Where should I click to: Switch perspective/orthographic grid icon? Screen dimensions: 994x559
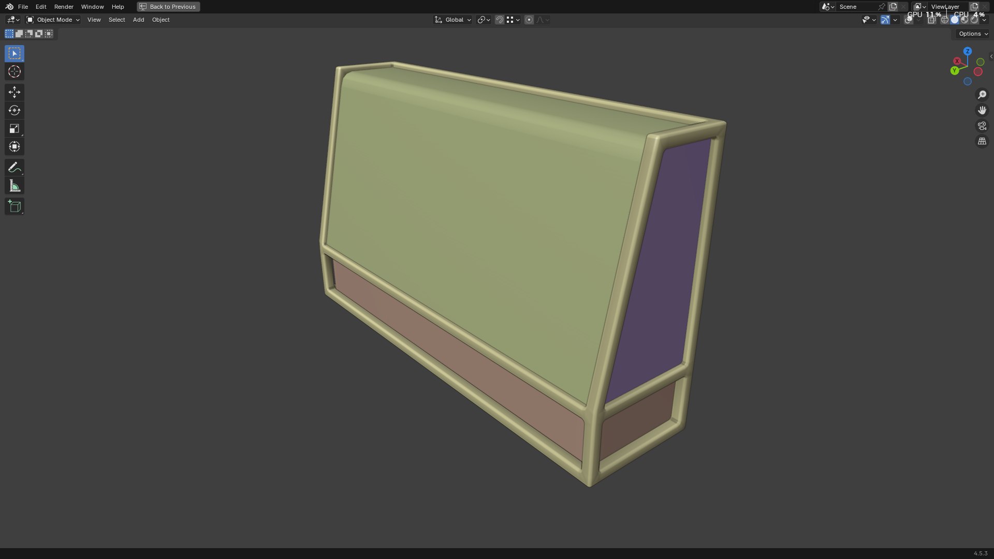[982, 141]
